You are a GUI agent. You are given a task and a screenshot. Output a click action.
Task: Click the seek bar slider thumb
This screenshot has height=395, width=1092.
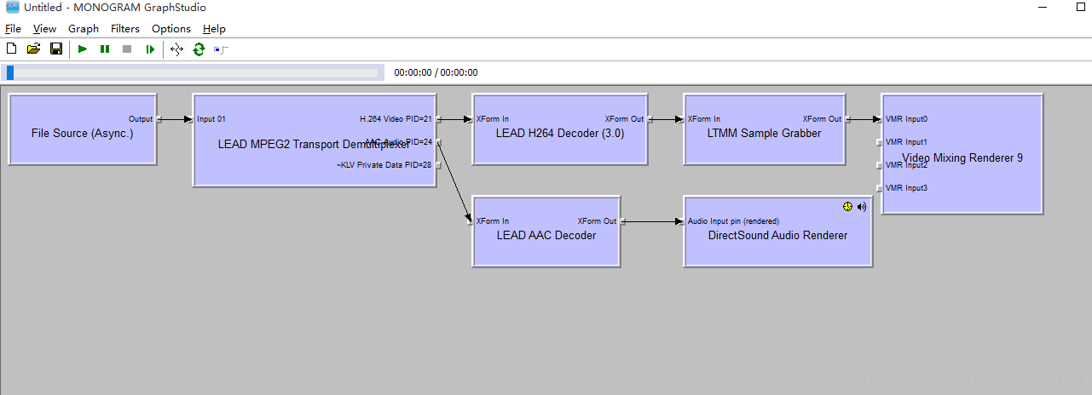pyautogui.click(x=10, y=73)
